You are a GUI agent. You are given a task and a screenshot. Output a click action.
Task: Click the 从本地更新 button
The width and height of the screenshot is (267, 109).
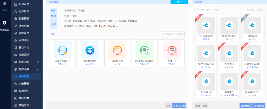[258, 106]
